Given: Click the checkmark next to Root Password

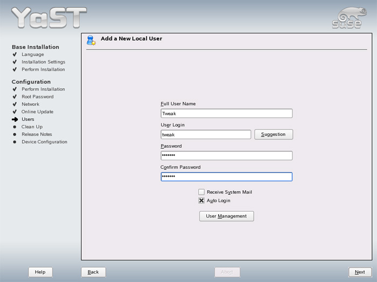Looking at the screenshot, I should click(x=15, y=97).
